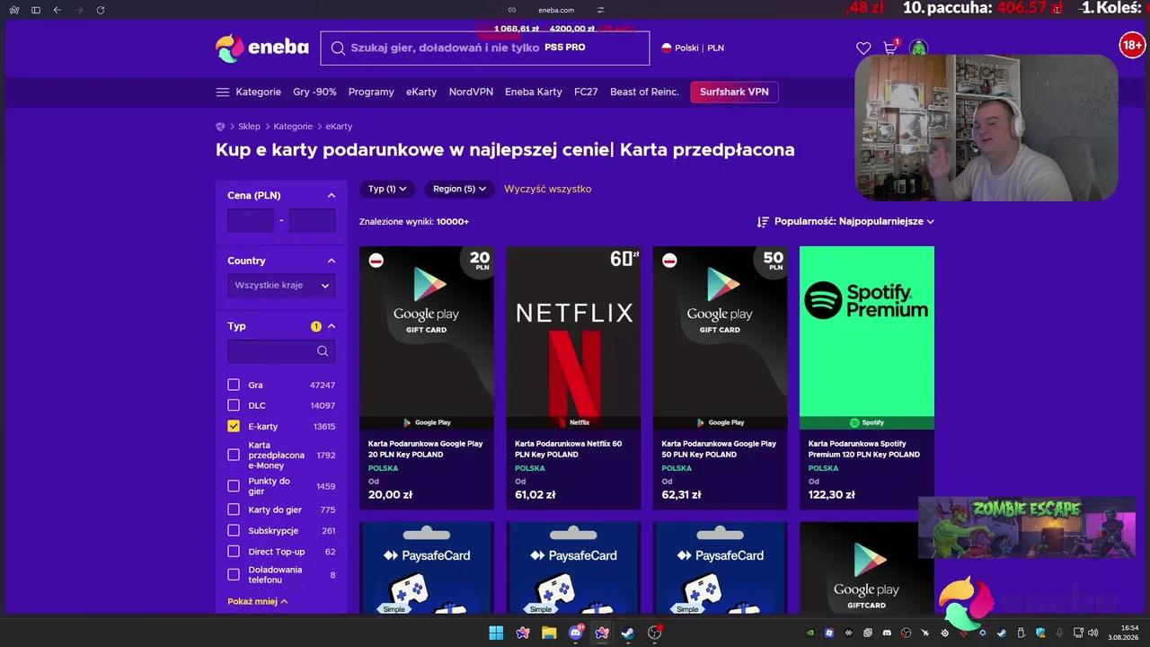The image size is (1150, 647).
Task: Open the NordVPN menu item
Action: point(471,92)
